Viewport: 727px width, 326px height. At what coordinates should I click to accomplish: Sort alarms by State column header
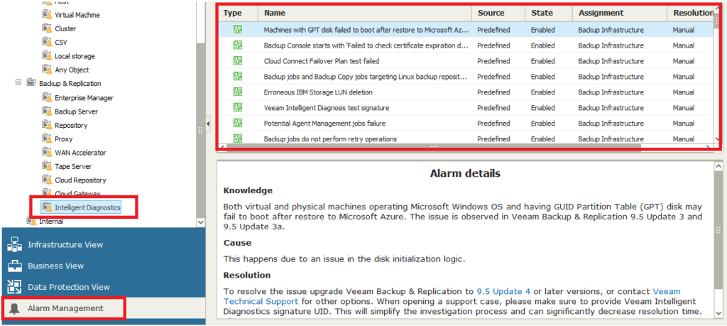point(550,13)
